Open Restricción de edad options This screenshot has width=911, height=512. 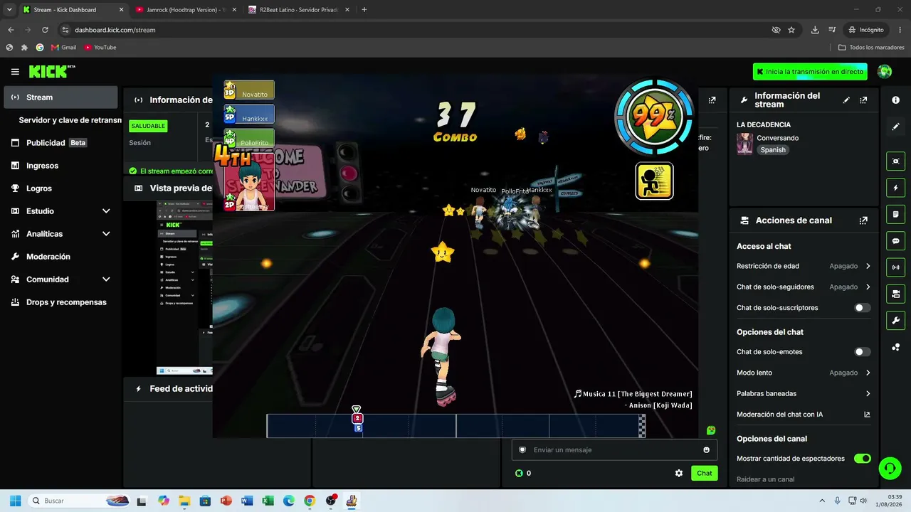(x=804, y=266)
